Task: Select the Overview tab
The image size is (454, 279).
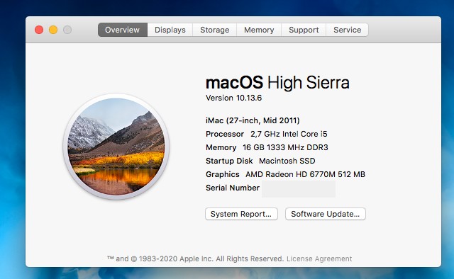Action: pos(123,30)
